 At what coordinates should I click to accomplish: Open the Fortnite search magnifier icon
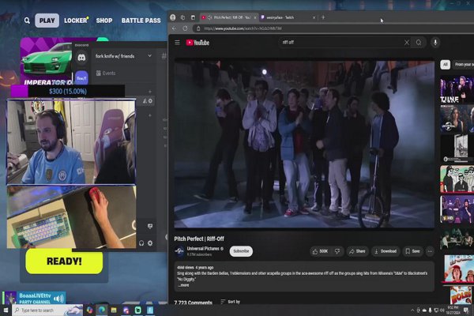27,21
